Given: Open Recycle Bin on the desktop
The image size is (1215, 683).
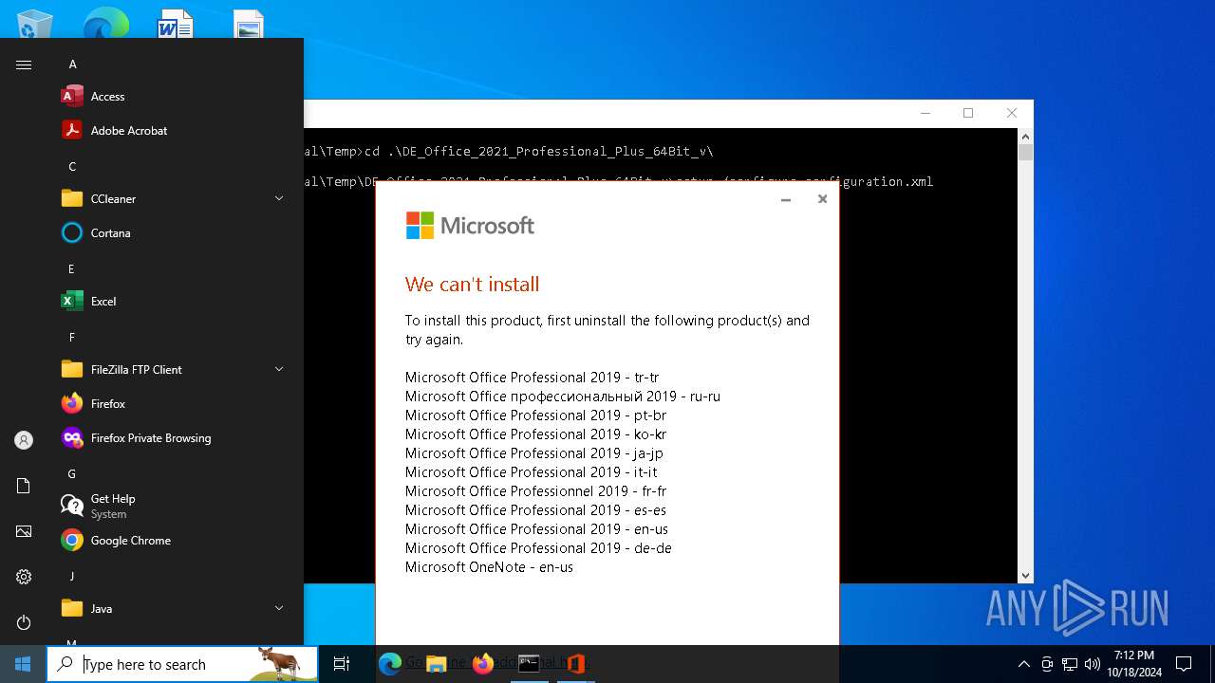Looking at the screenshot, I should pyautogui.click(x=35, y=23).
